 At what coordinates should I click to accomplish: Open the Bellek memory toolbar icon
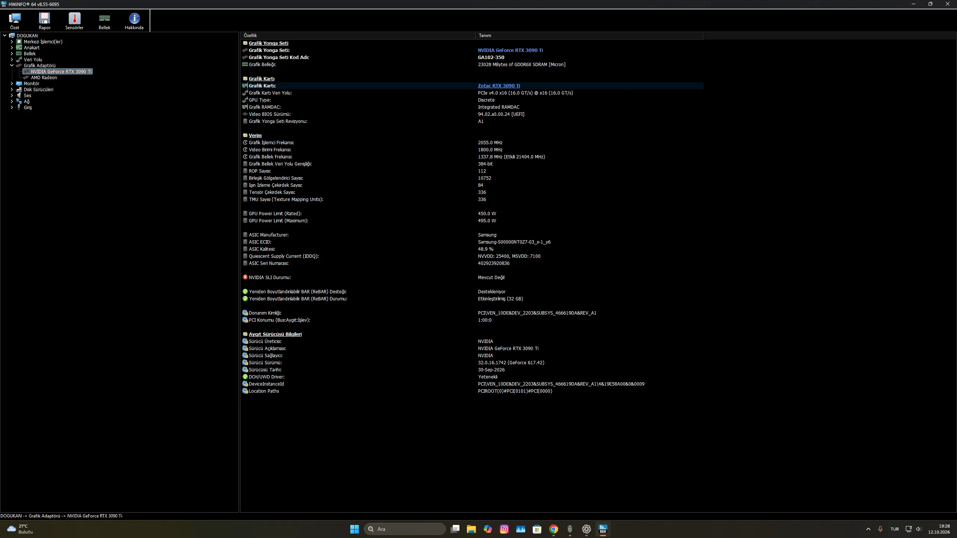pyautogui.click(x=104, y=21)
